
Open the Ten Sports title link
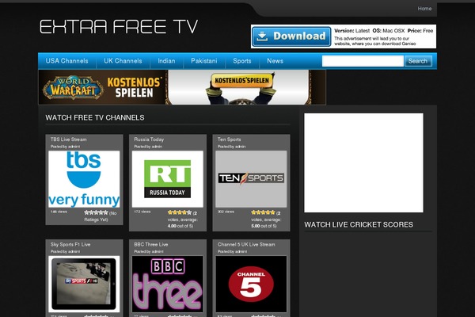[229, 139]
